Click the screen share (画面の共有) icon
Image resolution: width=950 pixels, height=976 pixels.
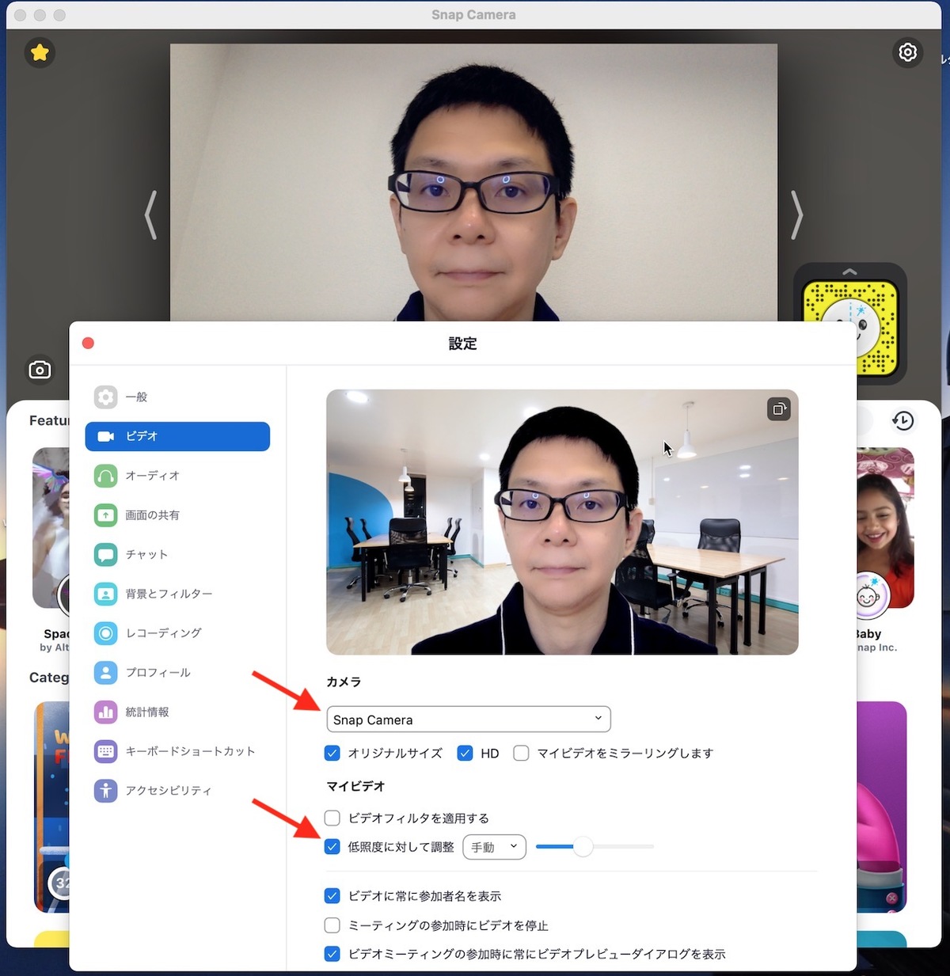coord(105,515)
